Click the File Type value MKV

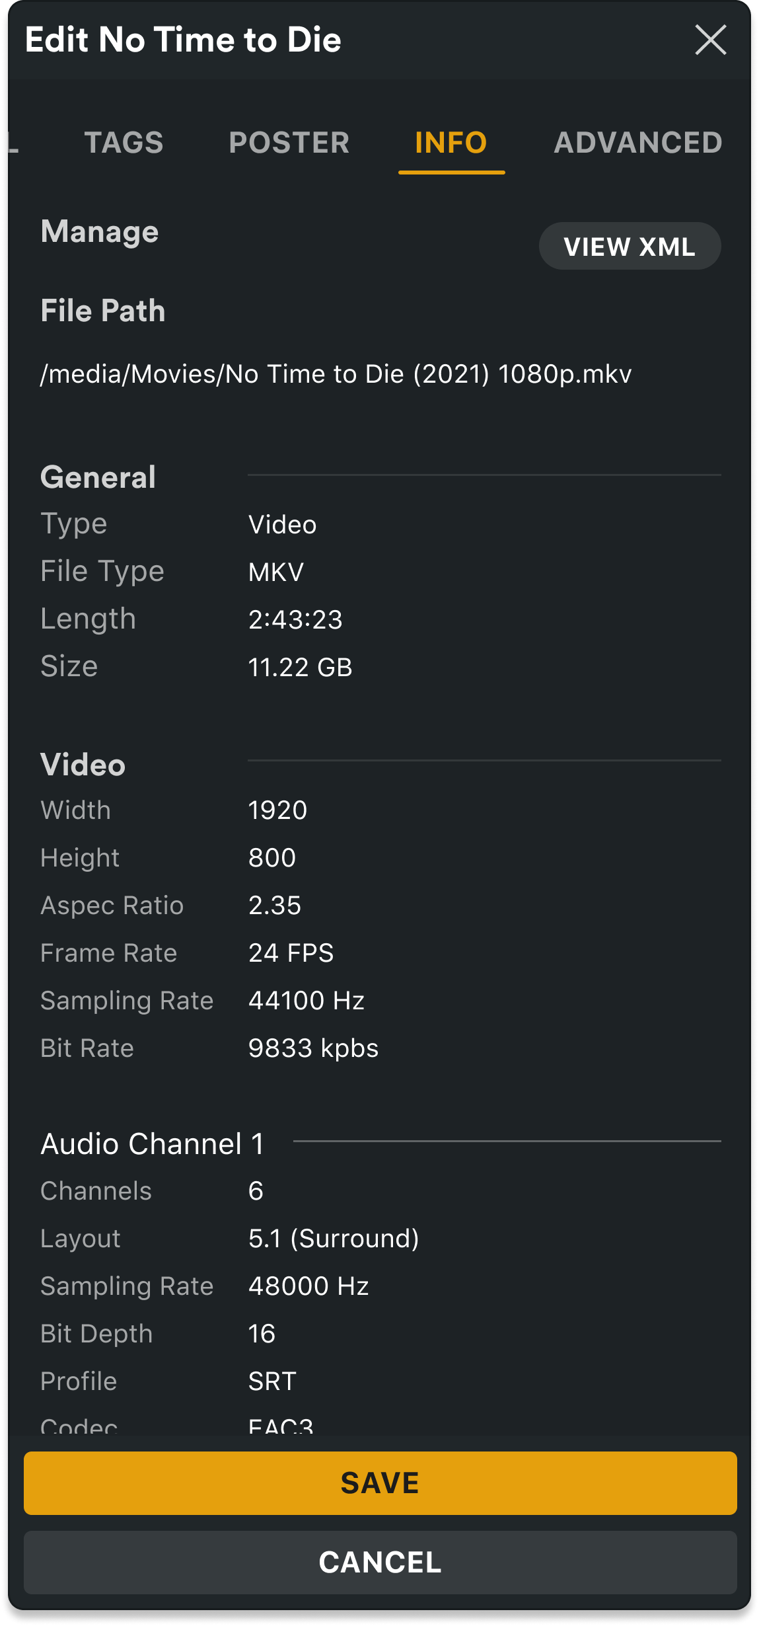[276, 572]
